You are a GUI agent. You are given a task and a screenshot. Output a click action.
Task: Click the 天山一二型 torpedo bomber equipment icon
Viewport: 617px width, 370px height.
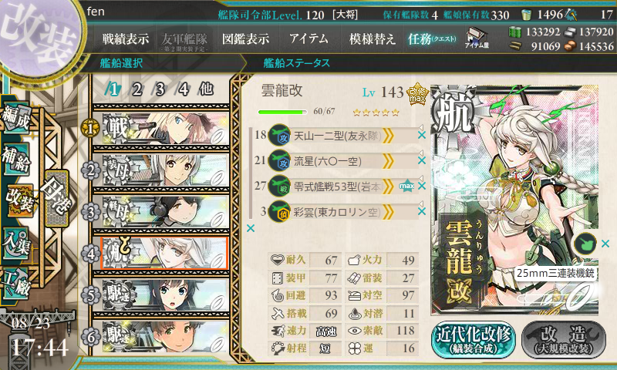click(279, 135)
